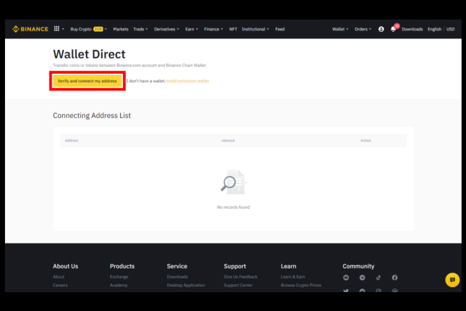Click the network column header

228,141
